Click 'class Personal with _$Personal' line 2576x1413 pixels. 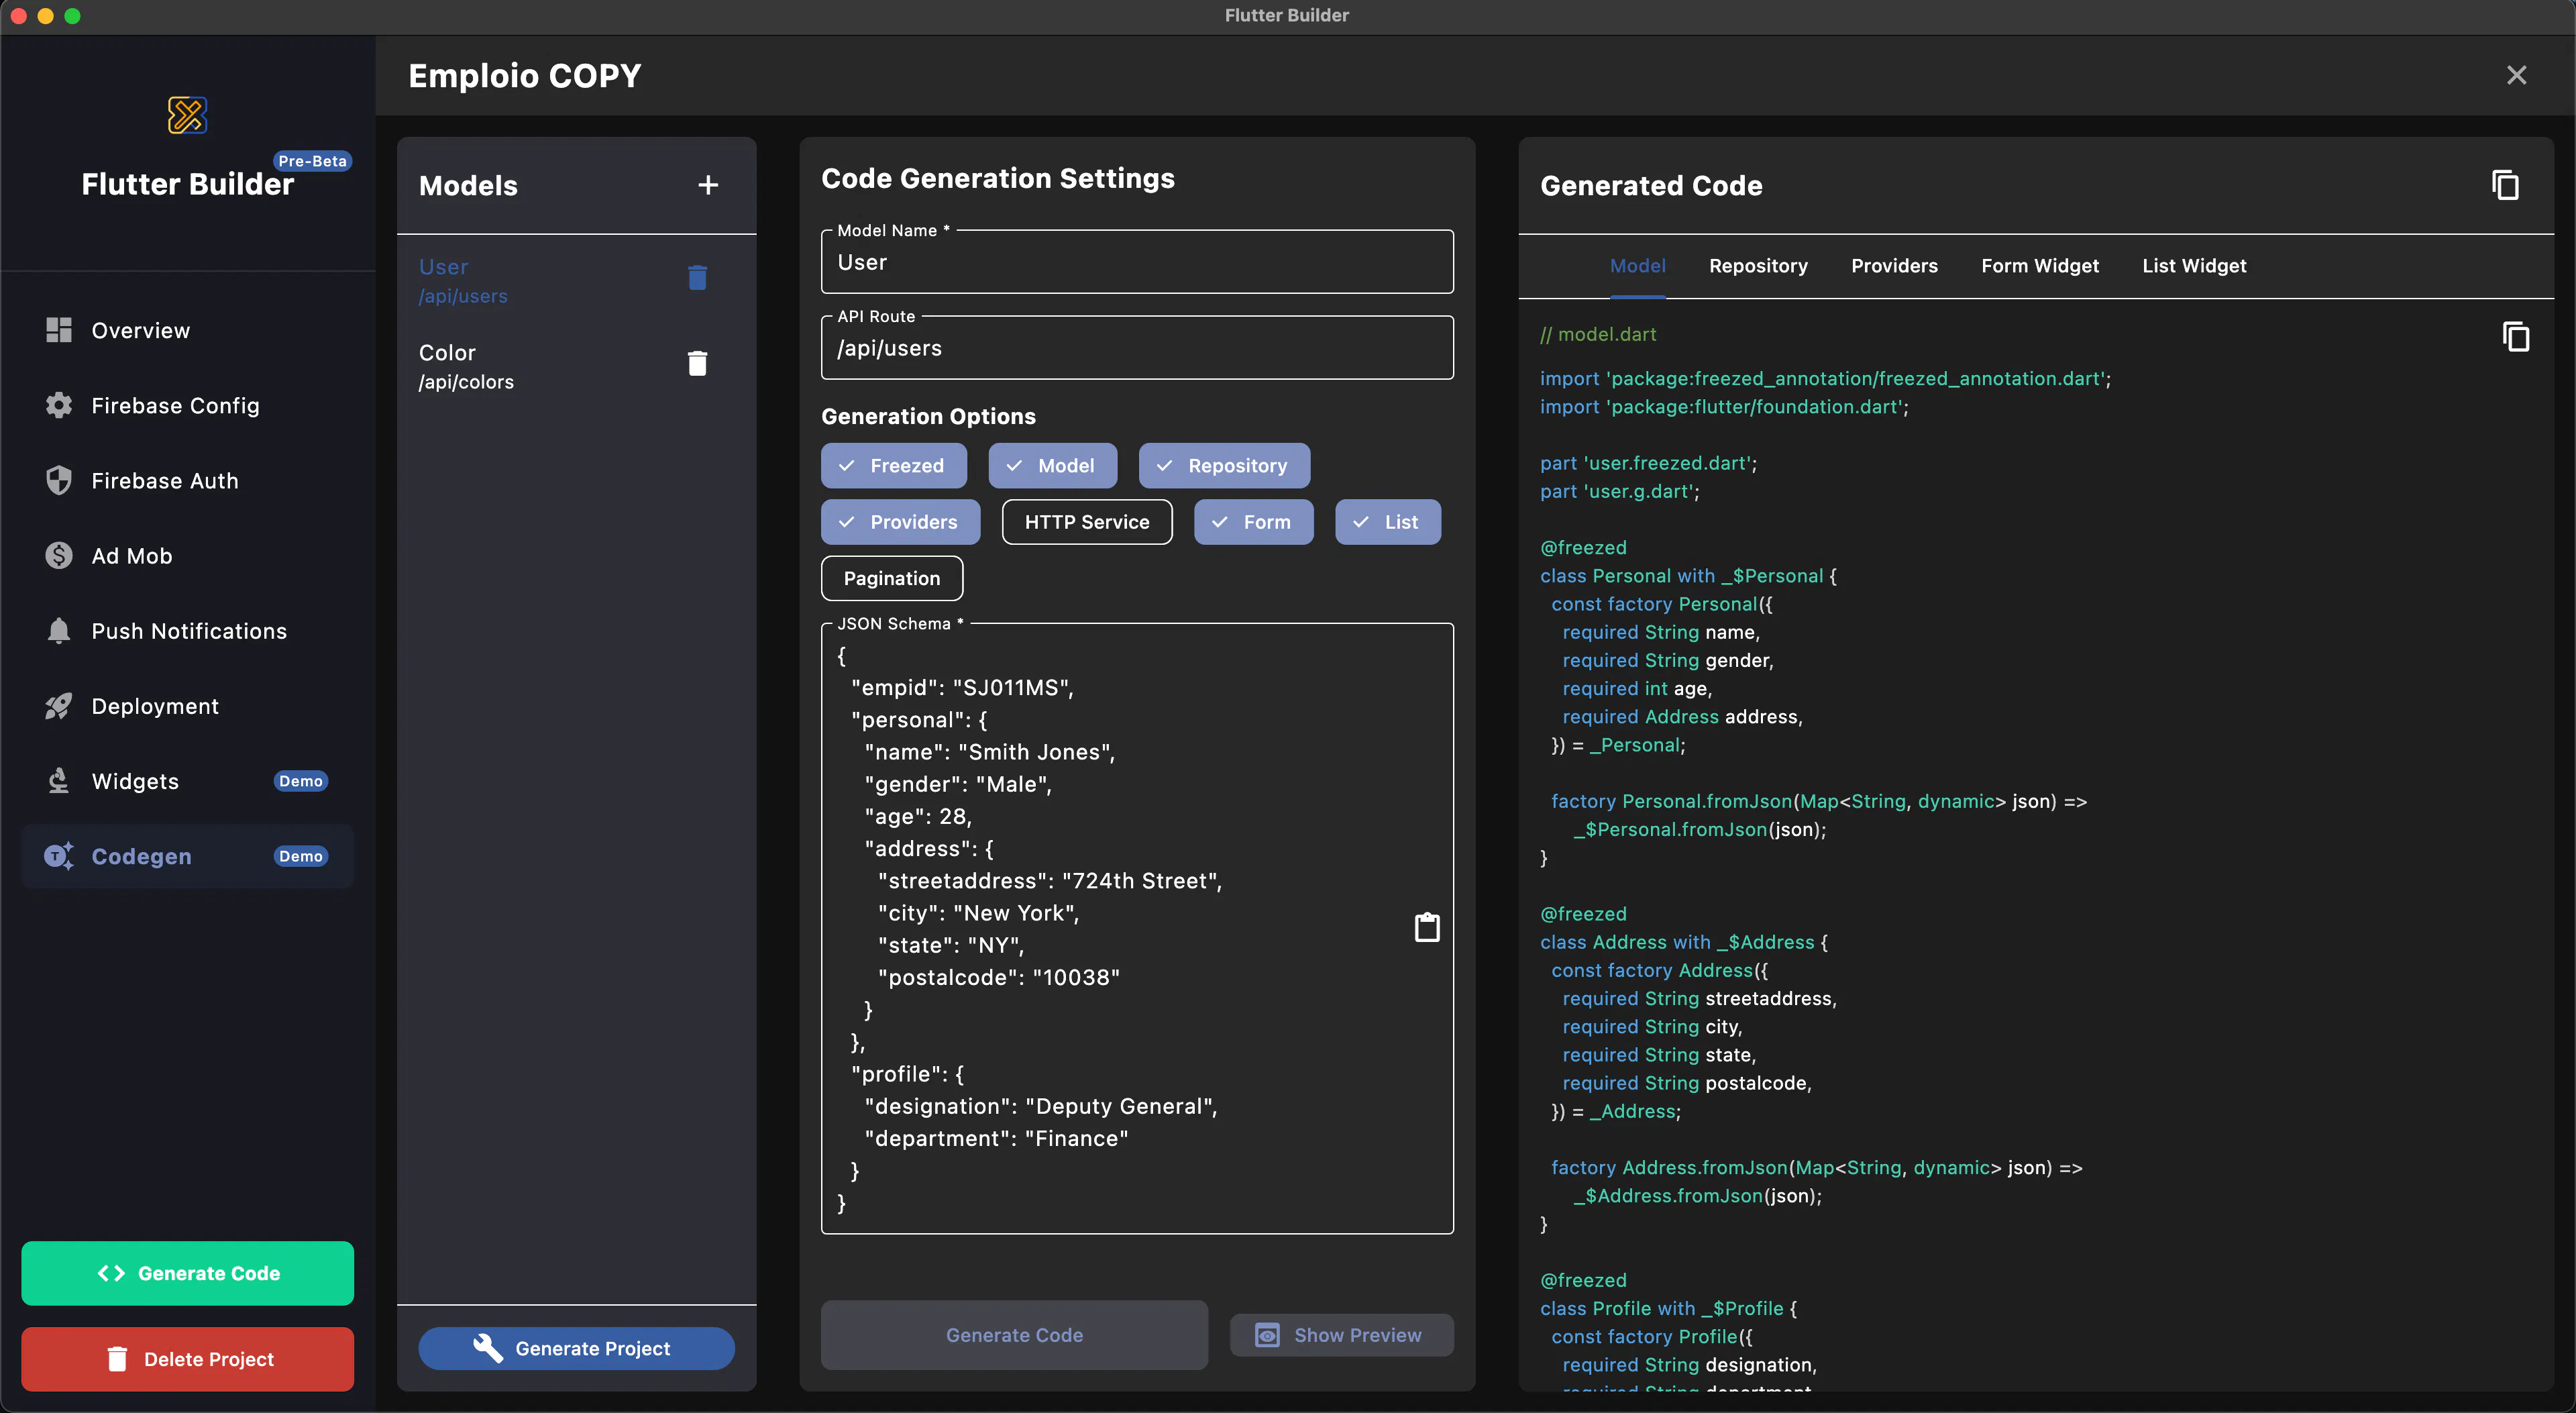point(1688,576)
